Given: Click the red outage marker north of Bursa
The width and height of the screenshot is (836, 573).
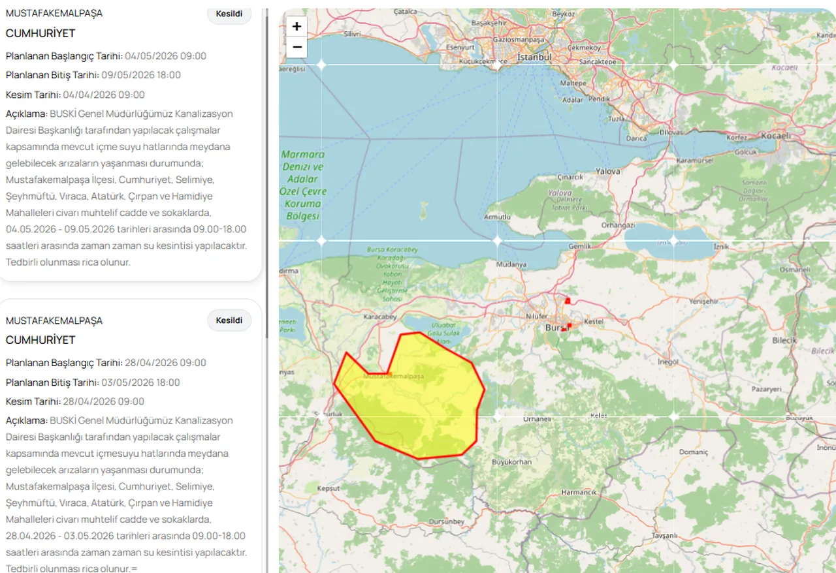Looking at the screenshot, I should [568, 300].
